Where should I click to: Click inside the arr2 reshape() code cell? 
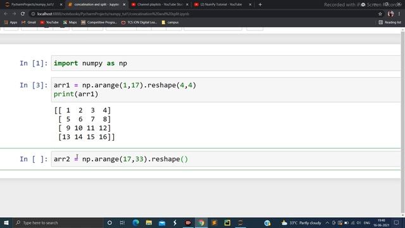pyautogui.click(x=226, y=159)
